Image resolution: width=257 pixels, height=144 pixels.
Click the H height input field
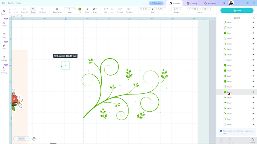click(x=160, y=9)
